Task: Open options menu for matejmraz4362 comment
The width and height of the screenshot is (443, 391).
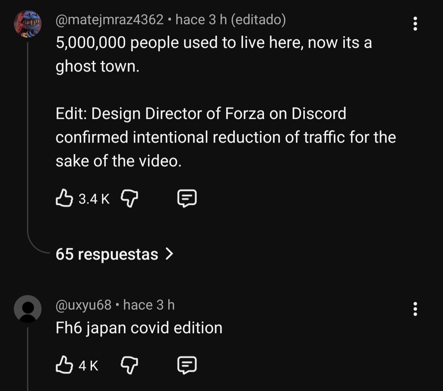Action: 415,24
